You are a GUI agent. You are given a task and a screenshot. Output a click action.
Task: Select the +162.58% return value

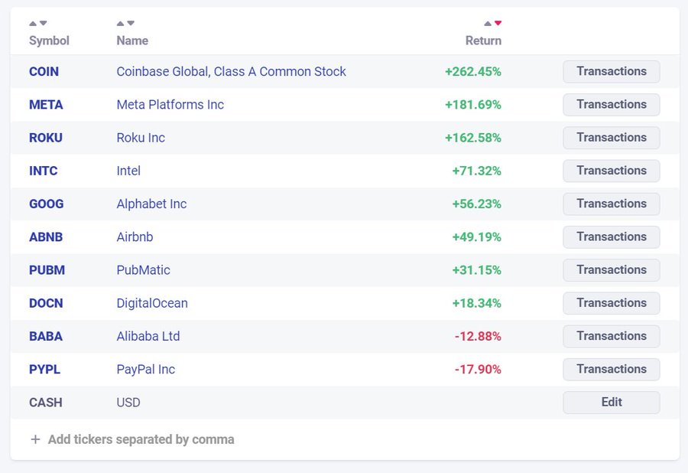tap(473, 138)
